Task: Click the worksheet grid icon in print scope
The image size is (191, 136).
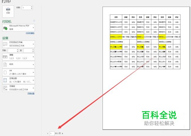Action: 5,44
